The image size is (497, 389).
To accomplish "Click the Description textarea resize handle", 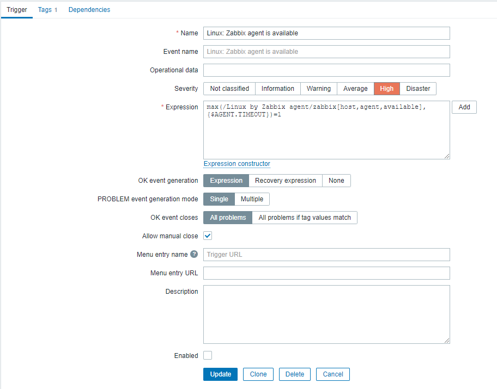I will pyautogui.click(x=447, y=341).
